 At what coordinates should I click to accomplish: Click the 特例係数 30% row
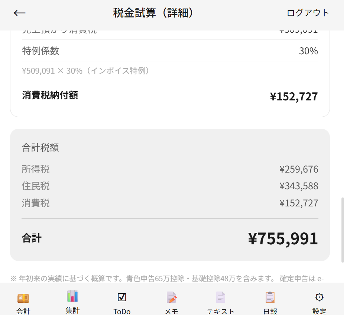pos(170,51)
